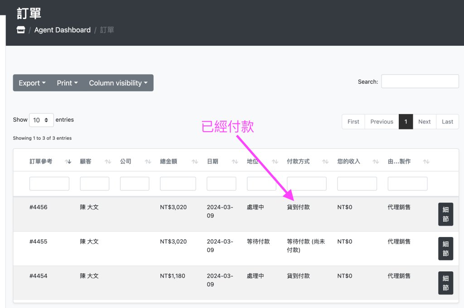Jump to Last page in pagination
This screenshot has width=464, height=308.
(x=447, y=122)
